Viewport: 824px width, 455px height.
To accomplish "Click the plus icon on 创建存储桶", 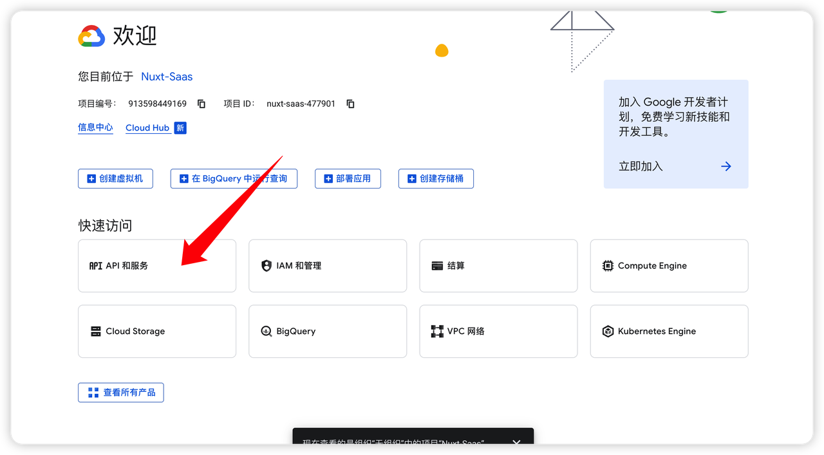I will (412, 179).
